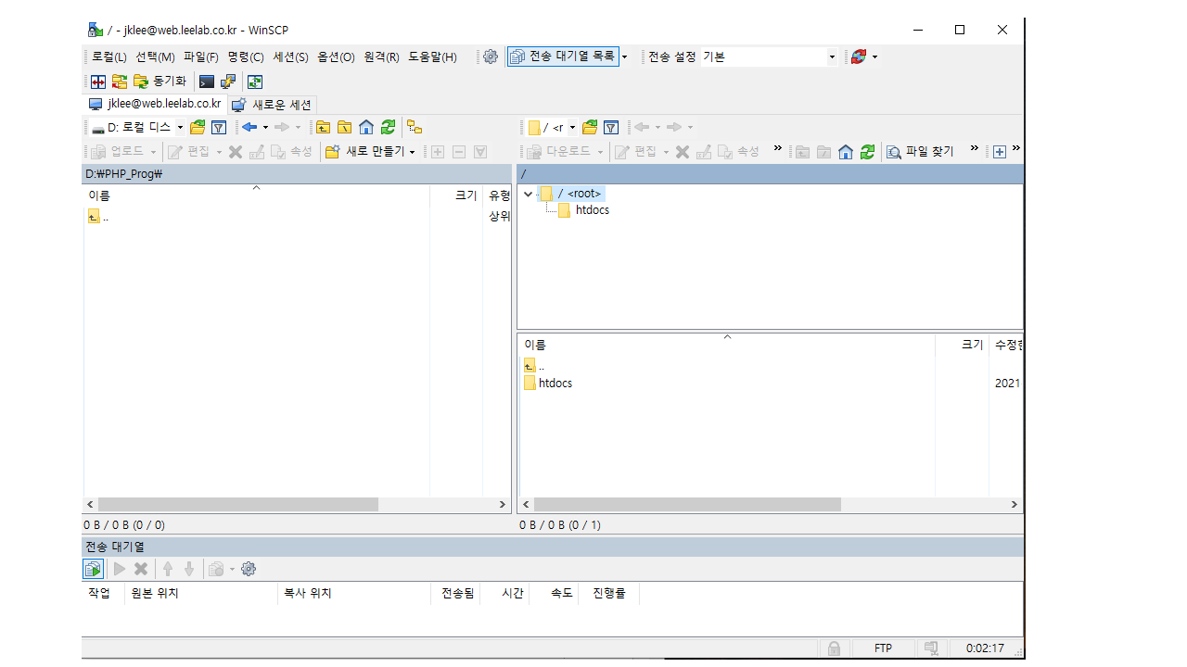Click the compare directories icon
This screenshot has width=1187, height=667.
(x=98, y=82)
